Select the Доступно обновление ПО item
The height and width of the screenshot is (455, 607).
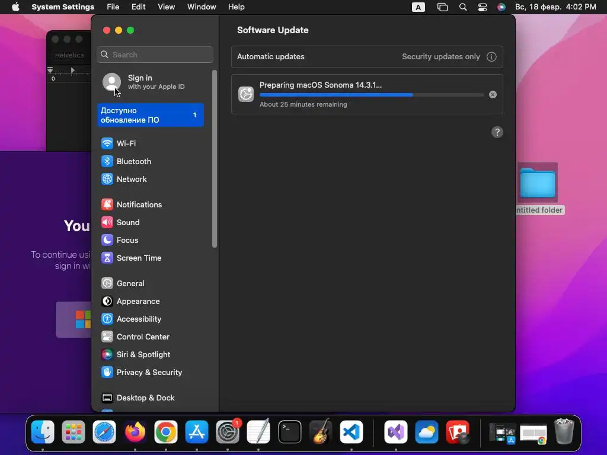151,115
